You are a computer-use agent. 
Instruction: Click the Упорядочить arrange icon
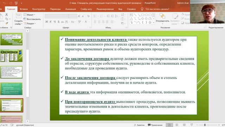[x=162, y=16]
